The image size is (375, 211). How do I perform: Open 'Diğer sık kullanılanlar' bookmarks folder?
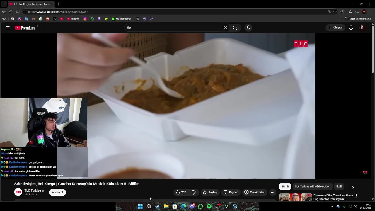click(x=358, y=19)
